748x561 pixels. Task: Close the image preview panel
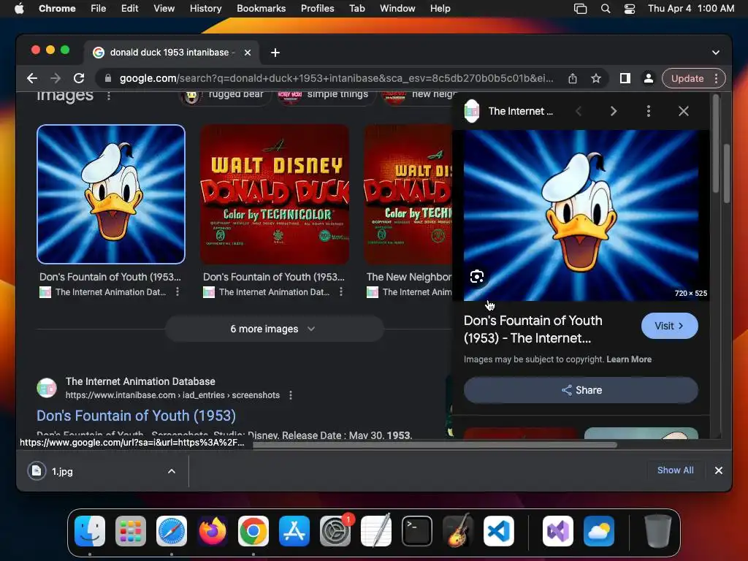684,111
